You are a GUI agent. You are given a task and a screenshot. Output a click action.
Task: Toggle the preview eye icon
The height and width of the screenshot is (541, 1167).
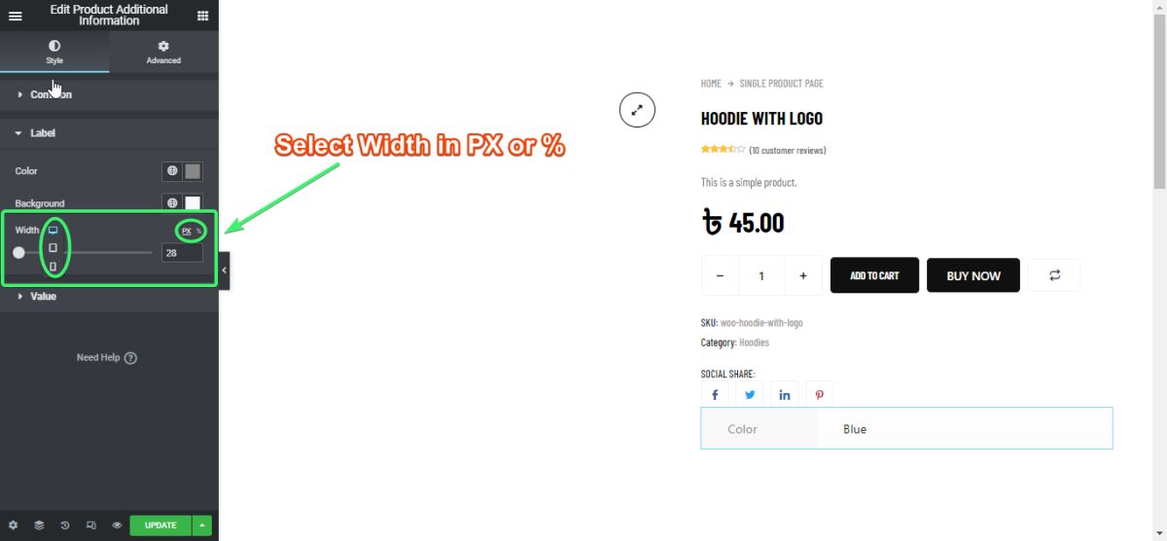pyautogui.click(x=117, y=525)
